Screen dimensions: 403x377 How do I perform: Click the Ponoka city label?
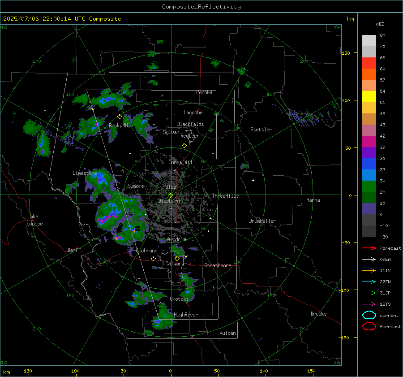tap(204, 92)
